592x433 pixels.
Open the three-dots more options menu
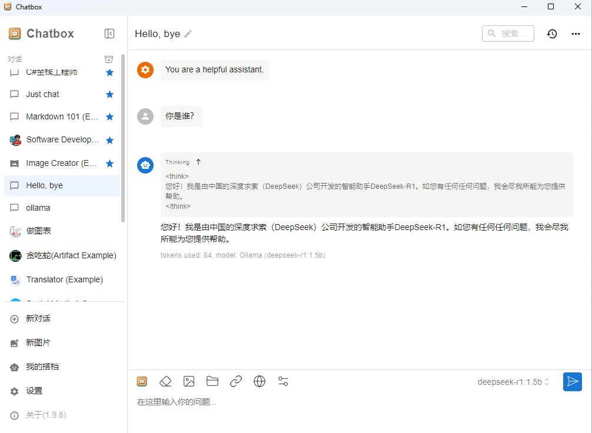[576, 34]
